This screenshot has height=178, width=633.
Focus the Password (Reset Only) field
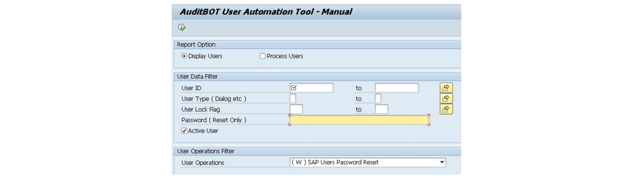359,120
